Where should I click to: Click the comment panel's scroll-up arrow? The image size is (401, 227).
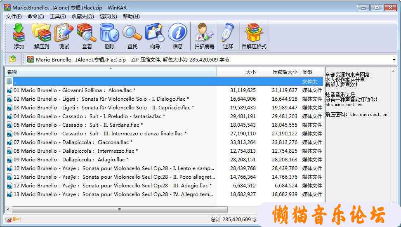click(393, 71)
